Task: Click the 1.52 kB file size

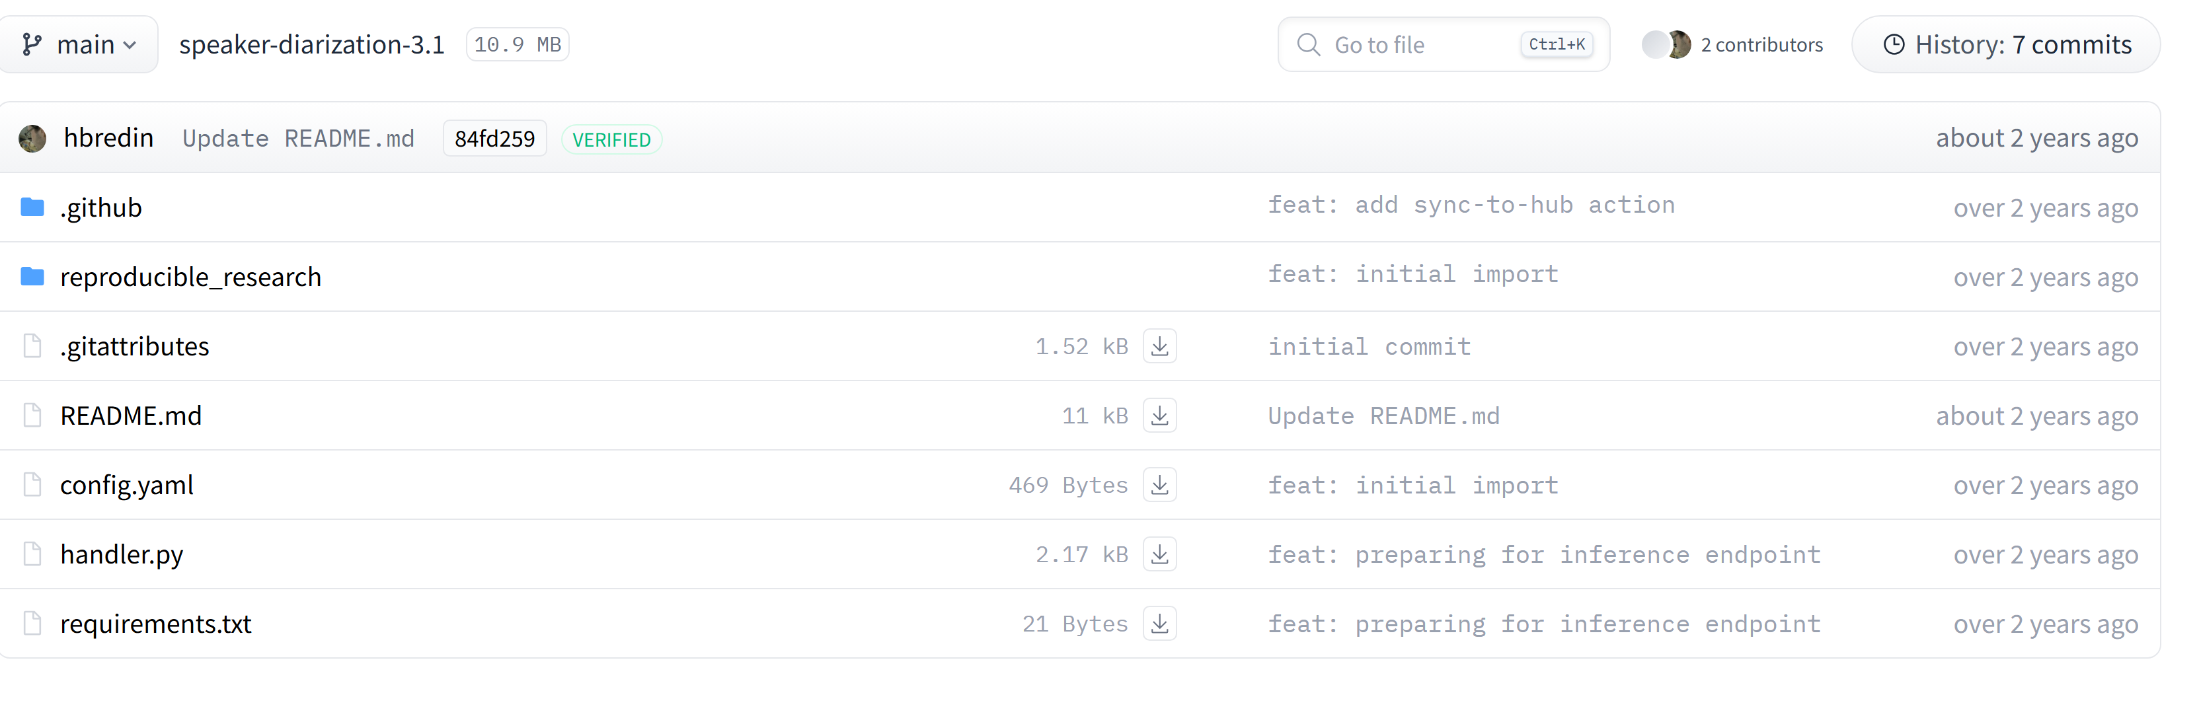Action: pos(1081,346)
